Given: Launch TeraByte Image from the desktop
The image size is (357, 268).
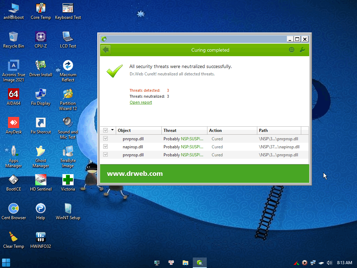Looking at the screenshot, I should click(68, 157).
